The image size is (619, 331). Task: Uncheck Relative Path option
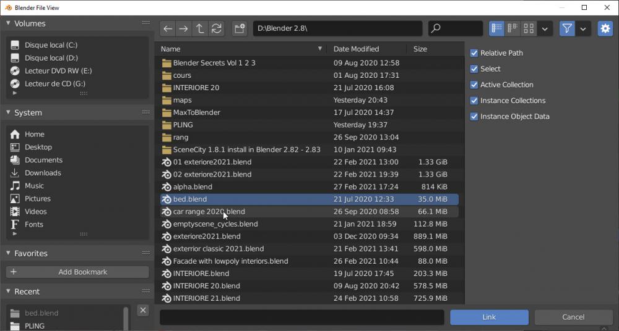(x=474, y=53)
